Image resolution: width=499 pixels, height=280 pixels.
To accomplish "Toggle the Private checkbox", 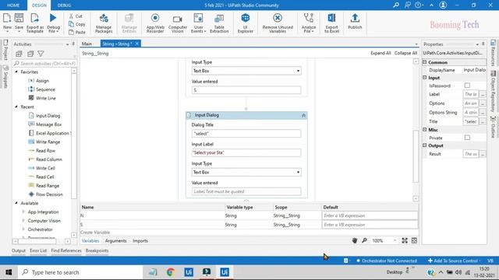I will pyautogui.click(x=467, y=138).
